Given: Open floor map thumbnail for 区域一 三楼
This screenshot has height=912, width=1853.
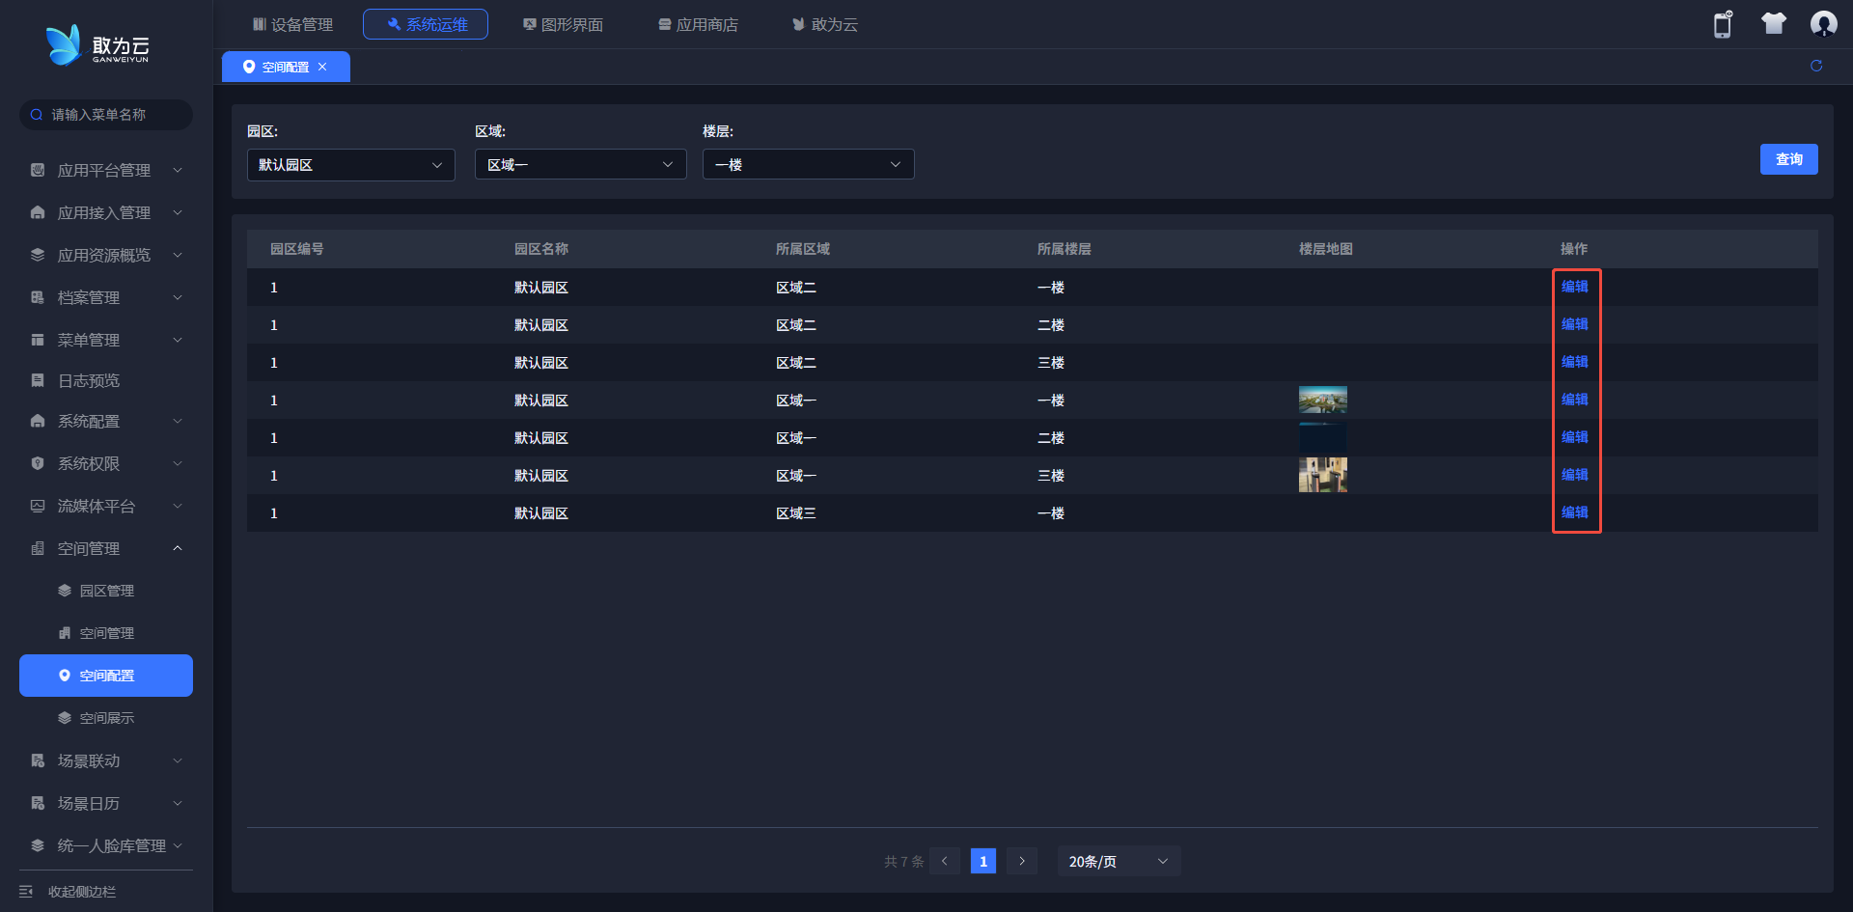Looking at the screenshot, I should click(x=1322, y=475).
